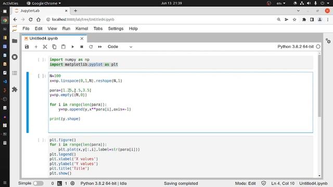The width and height of the screenshot is (333, 187).
Task: Click the terminals count icon in status bar
Action: tap(59, 183)
